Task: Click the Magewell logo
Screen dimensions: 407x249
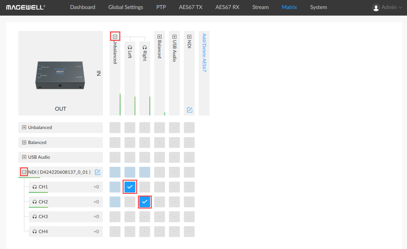Action: (x=26, y=7)
